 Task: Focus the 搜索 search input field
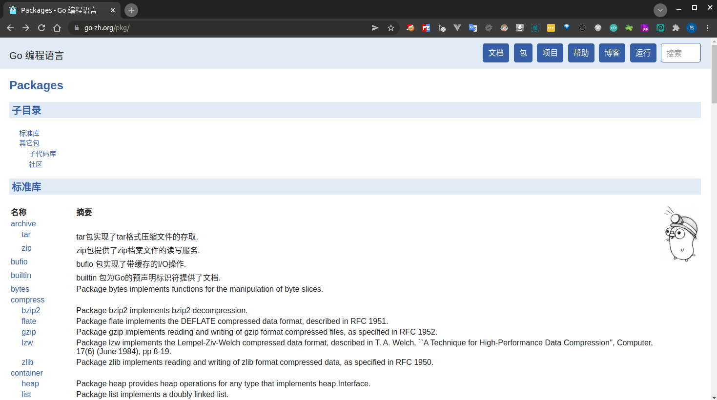[680, 53]
